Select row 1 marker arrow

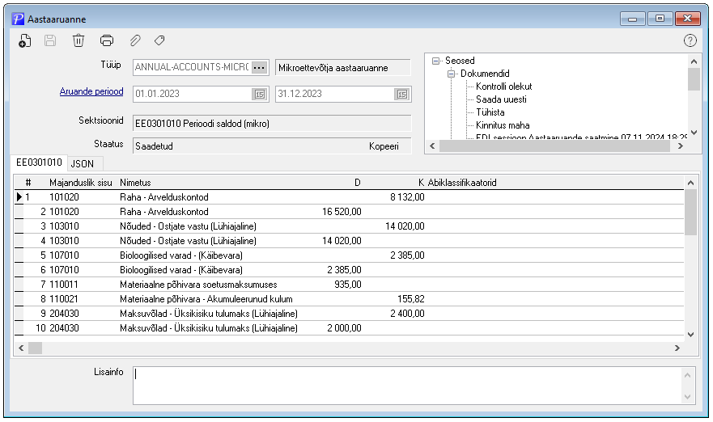(x=19, y=197)
